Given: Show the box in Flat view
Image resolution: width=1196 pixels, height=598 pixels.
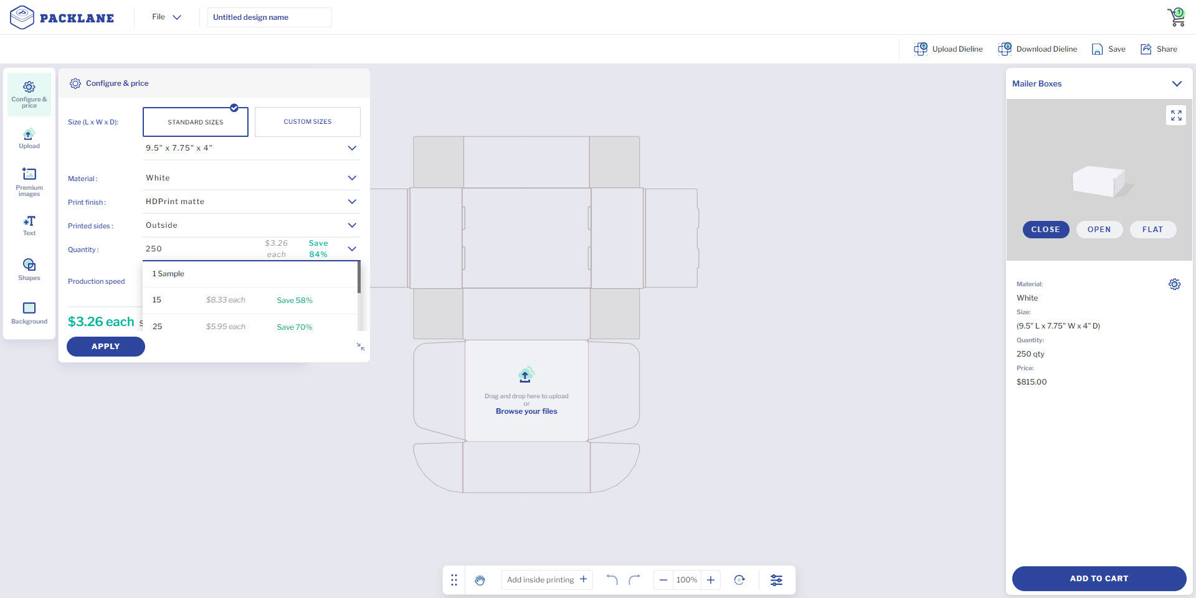Looking at the screenshot, I should 1152,230.
